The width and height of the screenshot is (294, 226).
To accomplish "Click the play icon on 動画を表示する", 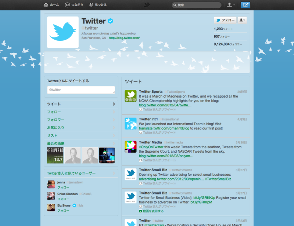I will pos(140,211).
